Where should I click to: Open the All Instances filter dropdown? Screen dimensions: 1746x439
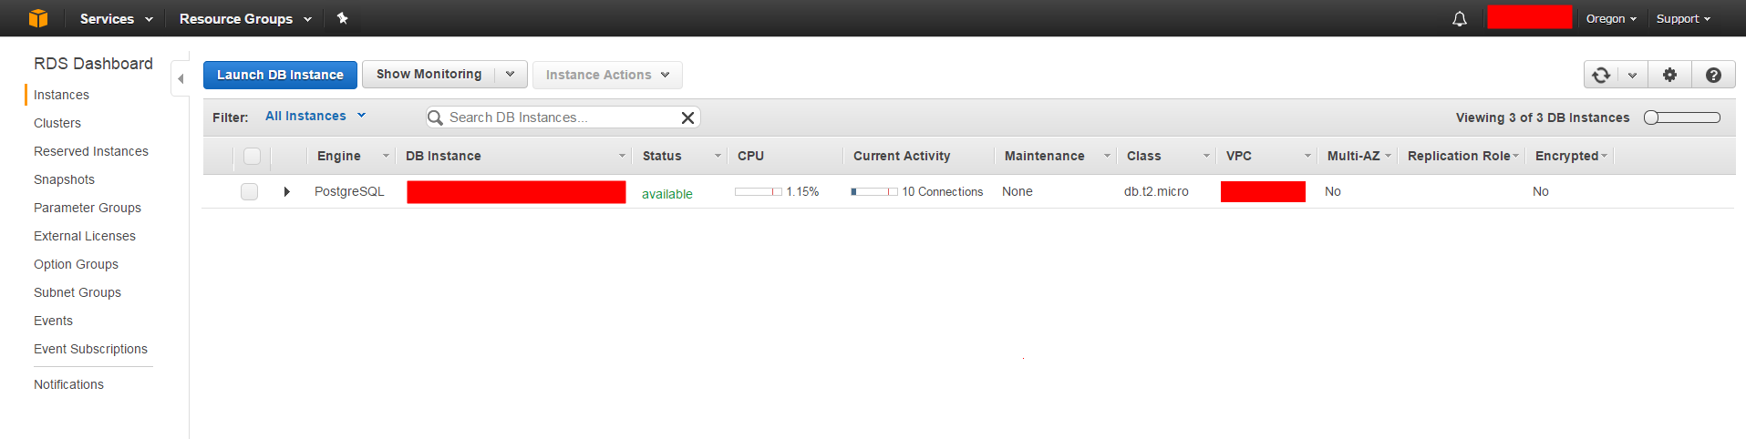click(x=315, y=116)
